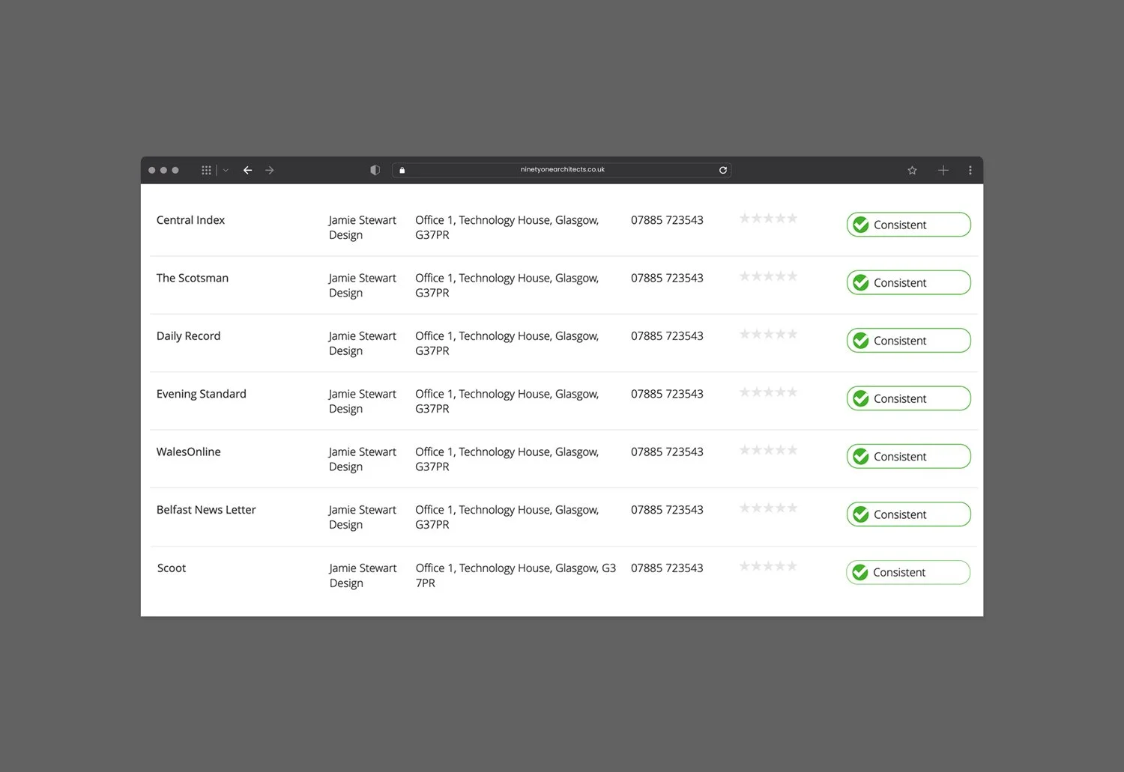Click Consistent badge for The Scotsman
Image resolution: width=1124 pixels, height=772 pixels.
(909, 282)
